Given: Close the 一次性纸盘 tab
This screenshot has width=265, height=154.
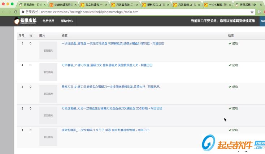Looking at the screenshot, I should pyautogui.click(x=230, y=5).
